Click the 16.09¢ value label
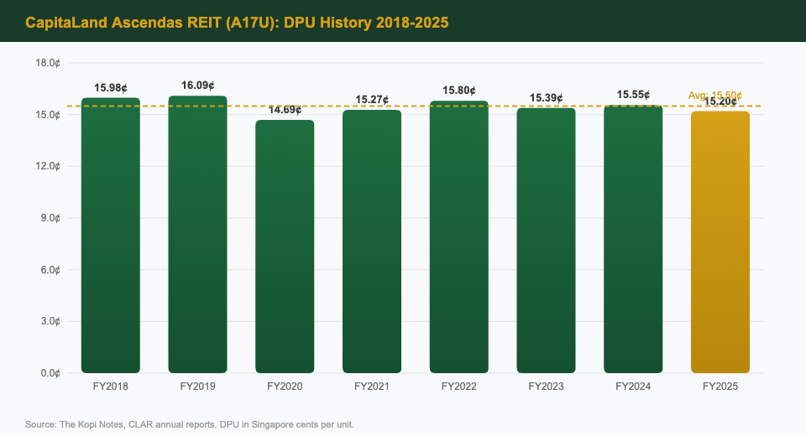The height and width of the screenshot is (436, 806). pos(197,86)
